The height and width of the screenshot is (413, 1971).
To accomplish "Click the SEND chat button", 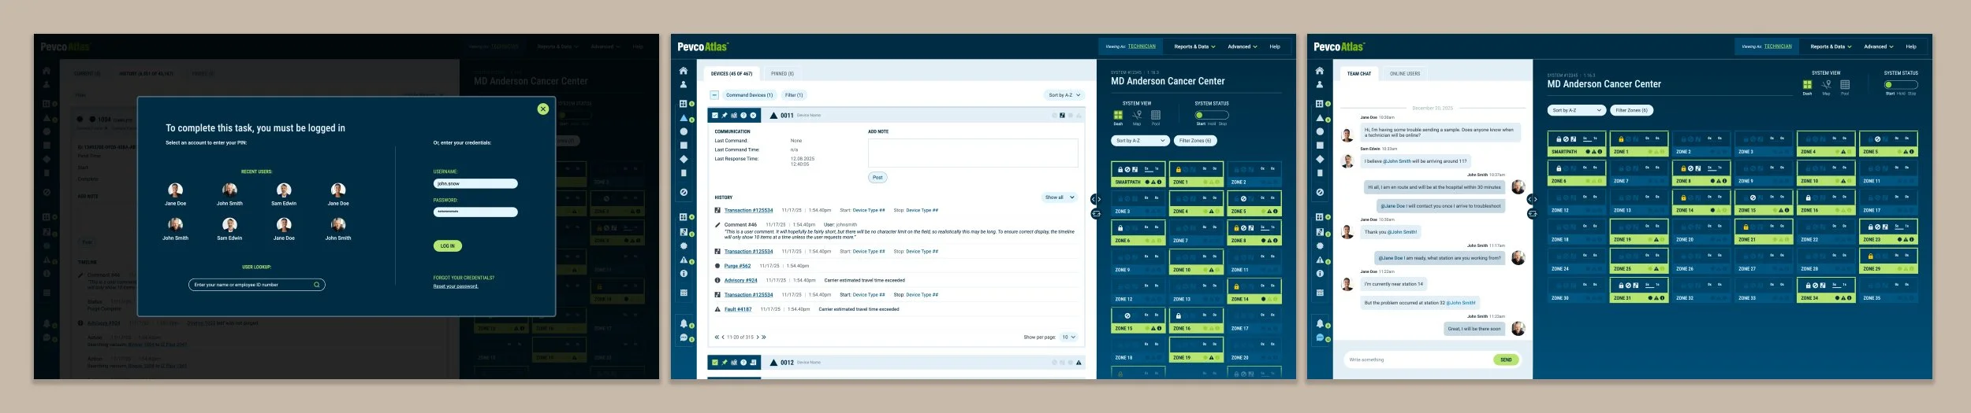I will click(1506, 360).
